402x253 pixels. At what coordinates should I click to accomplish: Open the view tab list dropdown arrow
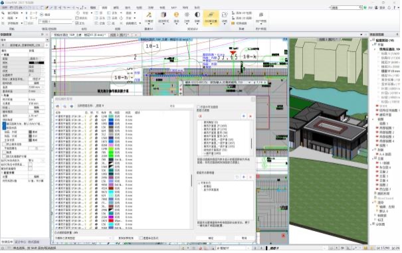[x=361, y=35]
